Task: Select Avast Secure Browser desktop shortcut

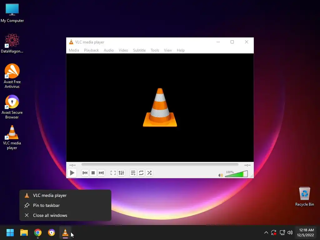Action: tap(12, 107)
